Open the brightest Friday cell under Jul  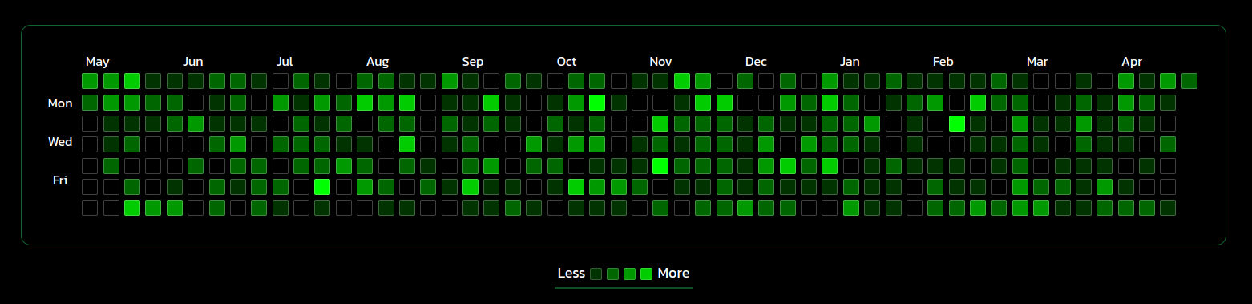coord(322,186)
